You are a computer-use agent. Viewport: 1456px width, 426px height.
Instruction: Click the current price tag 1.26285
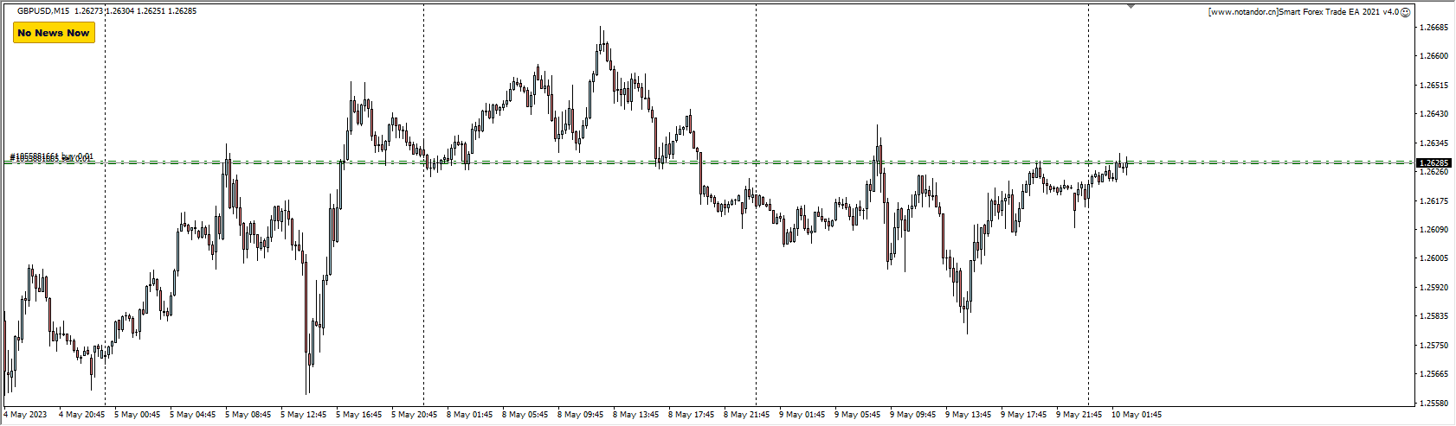pos(1434,162)
